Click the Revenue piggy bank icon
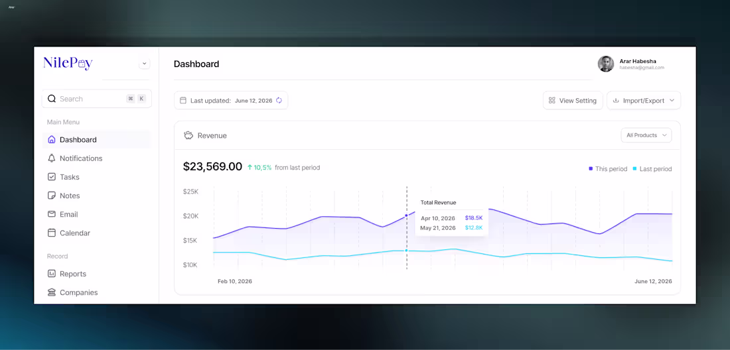This screenshot has height=350, width=730. click(x=188, y=135)
